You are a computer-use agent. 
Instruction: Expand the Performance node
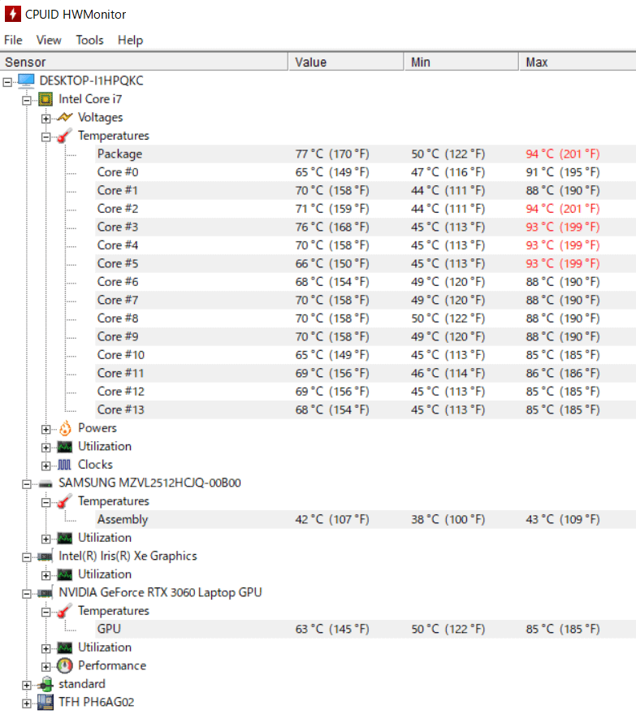[45, 667]
